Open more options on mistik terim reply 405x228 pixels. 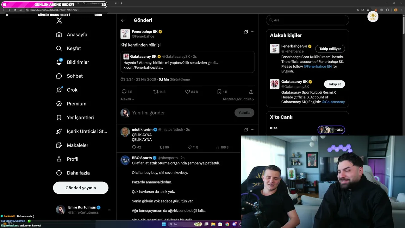point(252,130)
